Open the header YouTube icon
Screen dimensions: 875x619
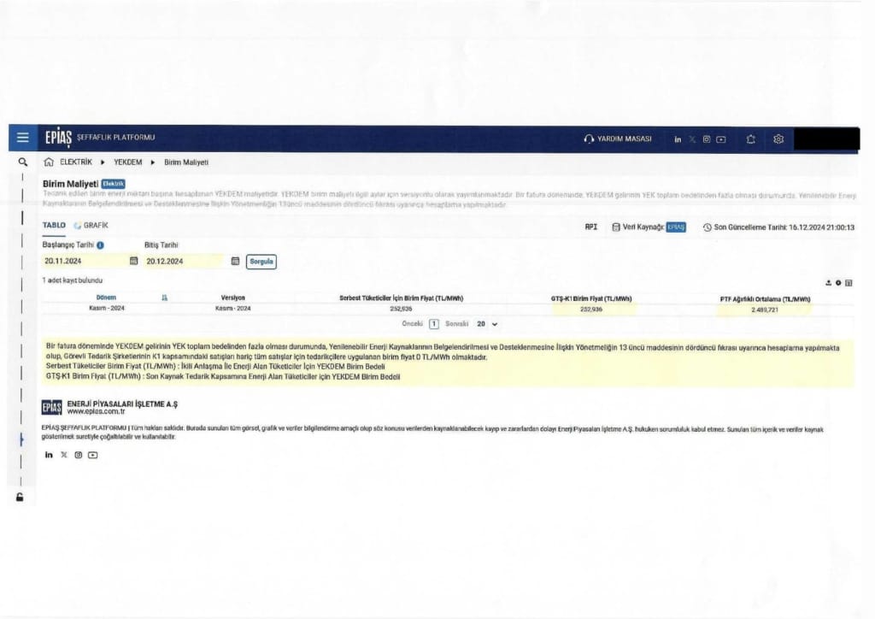point(721,139)
